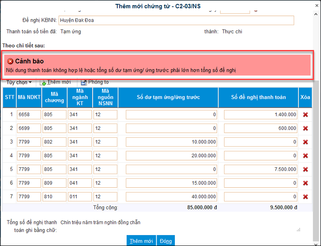The width and height of the screenshot is (321, 246).
Task: Close the dialog with the top-right X
Action: [316, 6]
